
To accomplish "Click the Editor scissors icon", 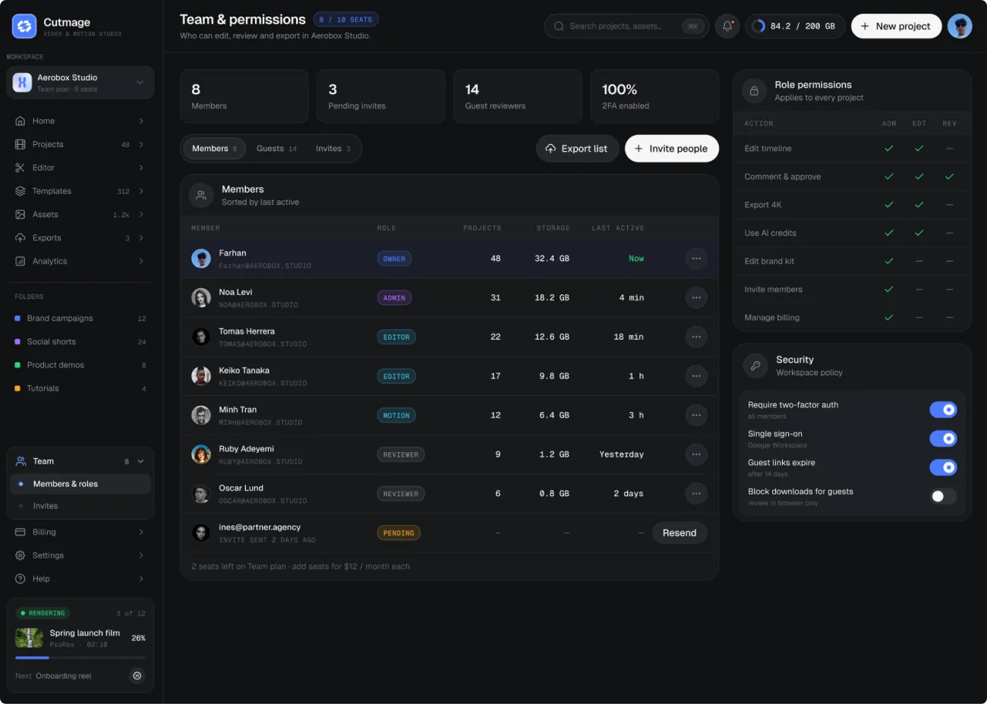I will (x=20, y=168).
